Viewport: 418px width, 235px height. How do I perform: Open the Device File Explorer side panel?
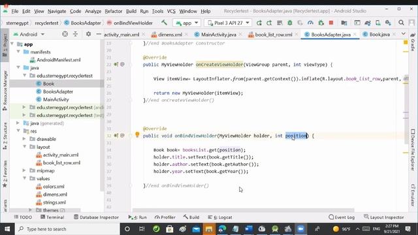413,150
